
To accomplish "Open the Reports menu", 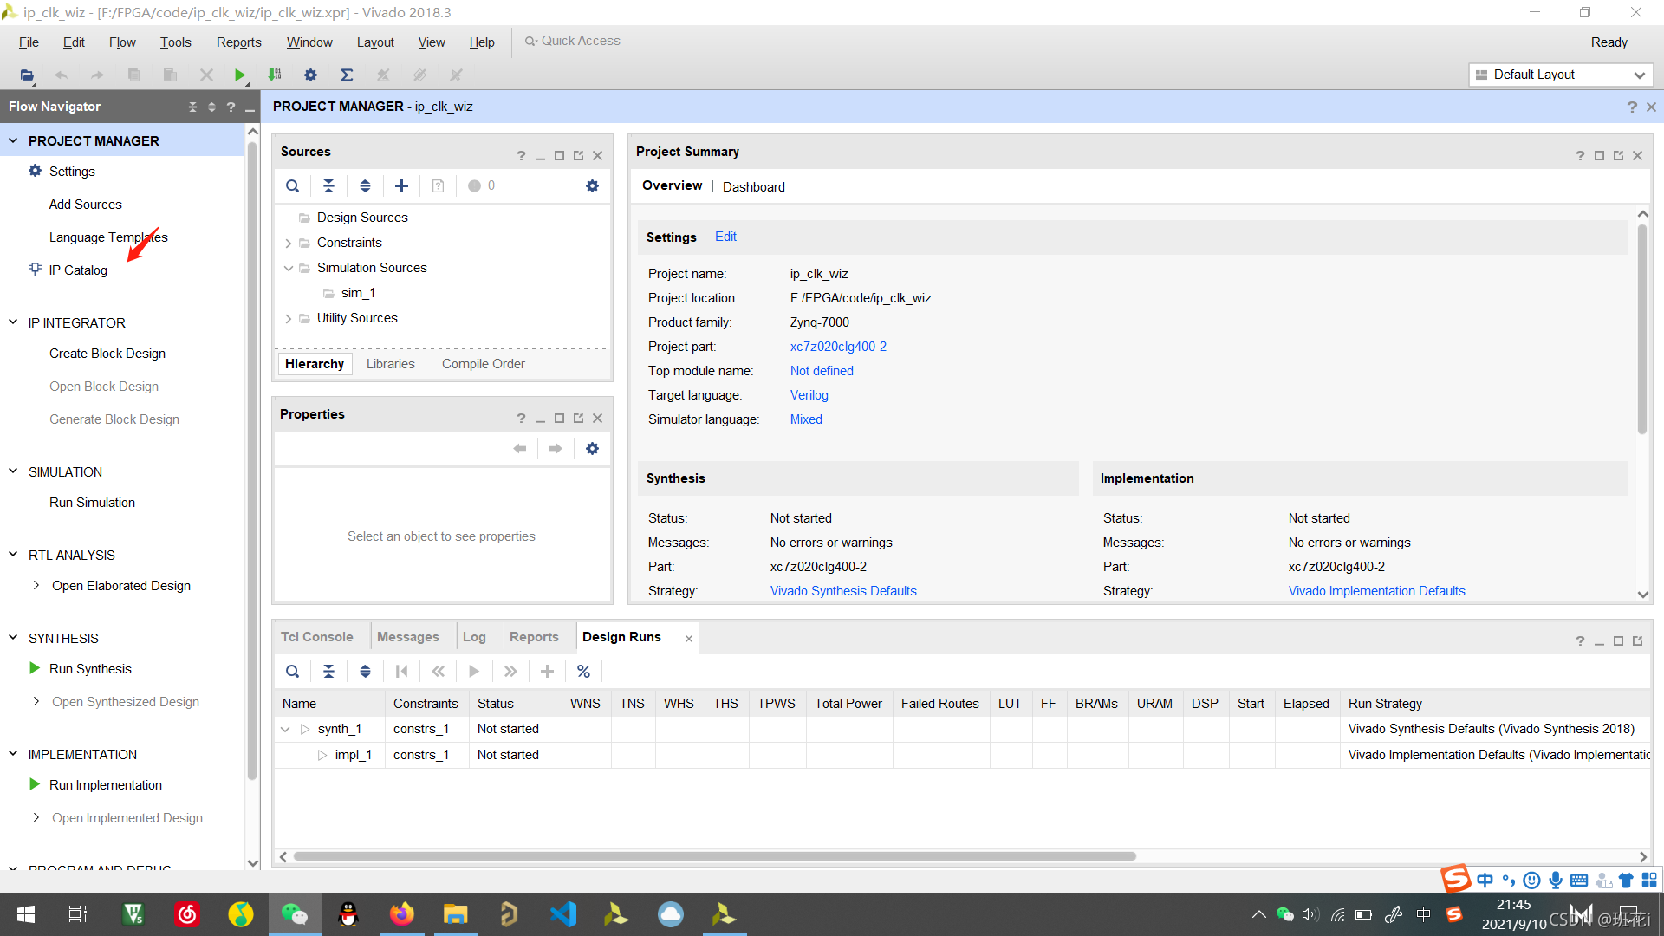I will 238,42.
